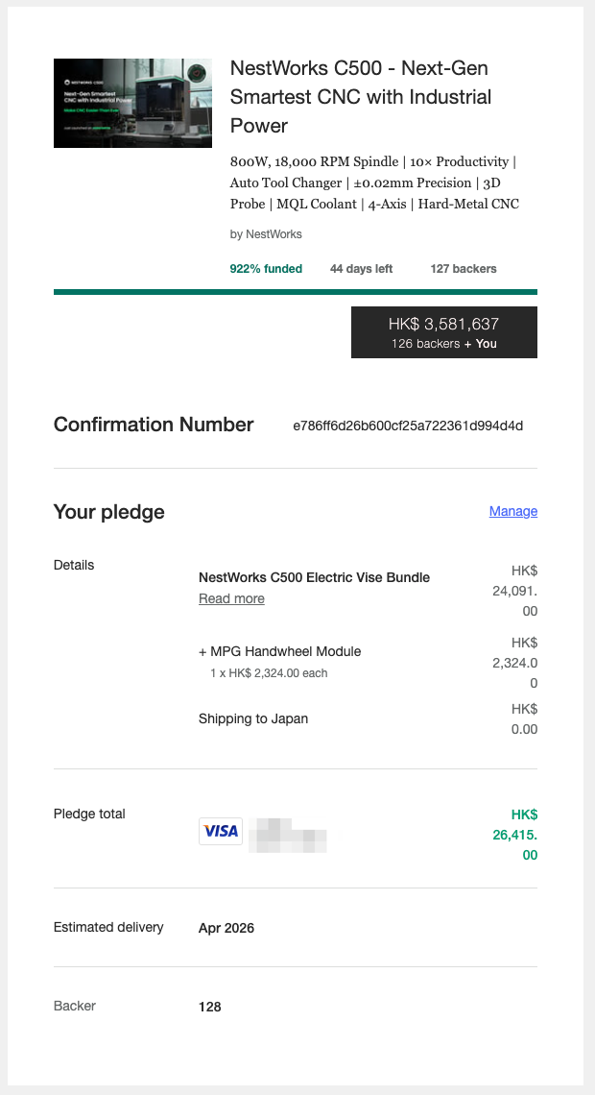Image resolution: width=595 pixels, height=1095 pixels.
Task: Click the backer number 128
Action: tap(210, 1007)
